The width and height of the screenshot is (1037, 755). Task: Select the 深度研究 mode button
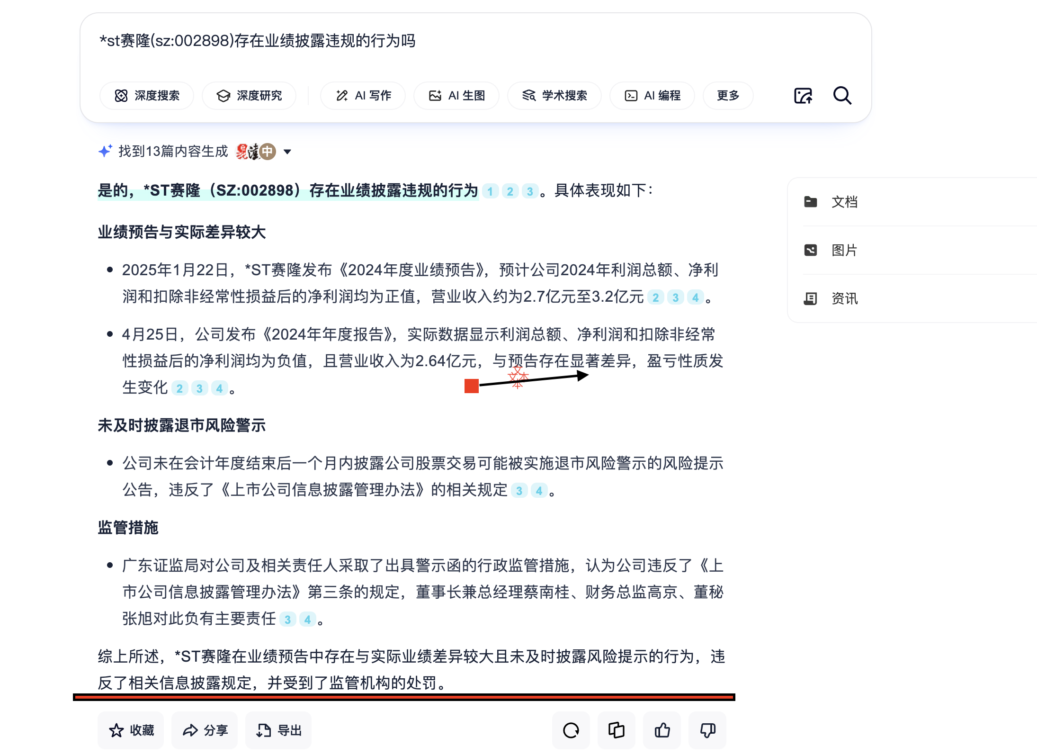pyautogui.click(x=249, y=96)
